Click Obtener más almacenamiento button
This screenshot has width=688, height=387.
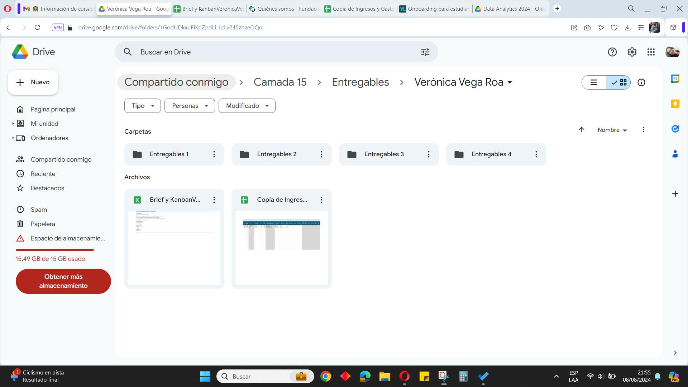pos(63,281)
